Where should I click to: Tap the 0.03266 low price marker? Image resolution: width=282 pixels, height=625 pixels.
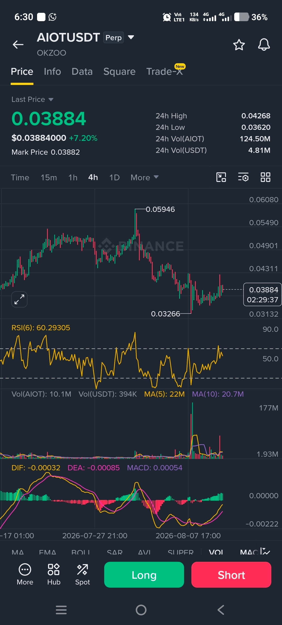(166, 314)
